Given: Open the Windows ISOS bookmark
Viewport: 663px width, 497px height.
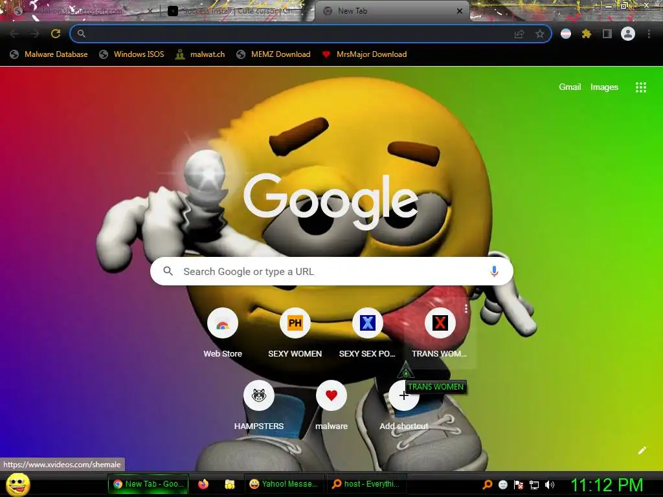Looking at the screenshot, I should tap(131, 54).
